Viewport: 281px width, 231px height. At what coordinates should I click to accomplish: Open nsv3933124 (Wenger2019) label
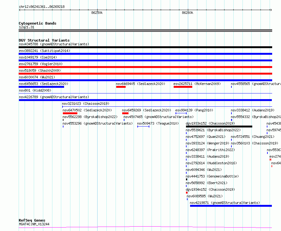pos(207,143)
